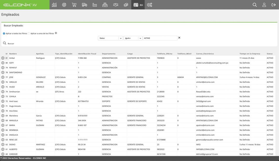Click the search magnifier in top bar
The height and width of the screenshot is (161, 279).
(255, 5)
